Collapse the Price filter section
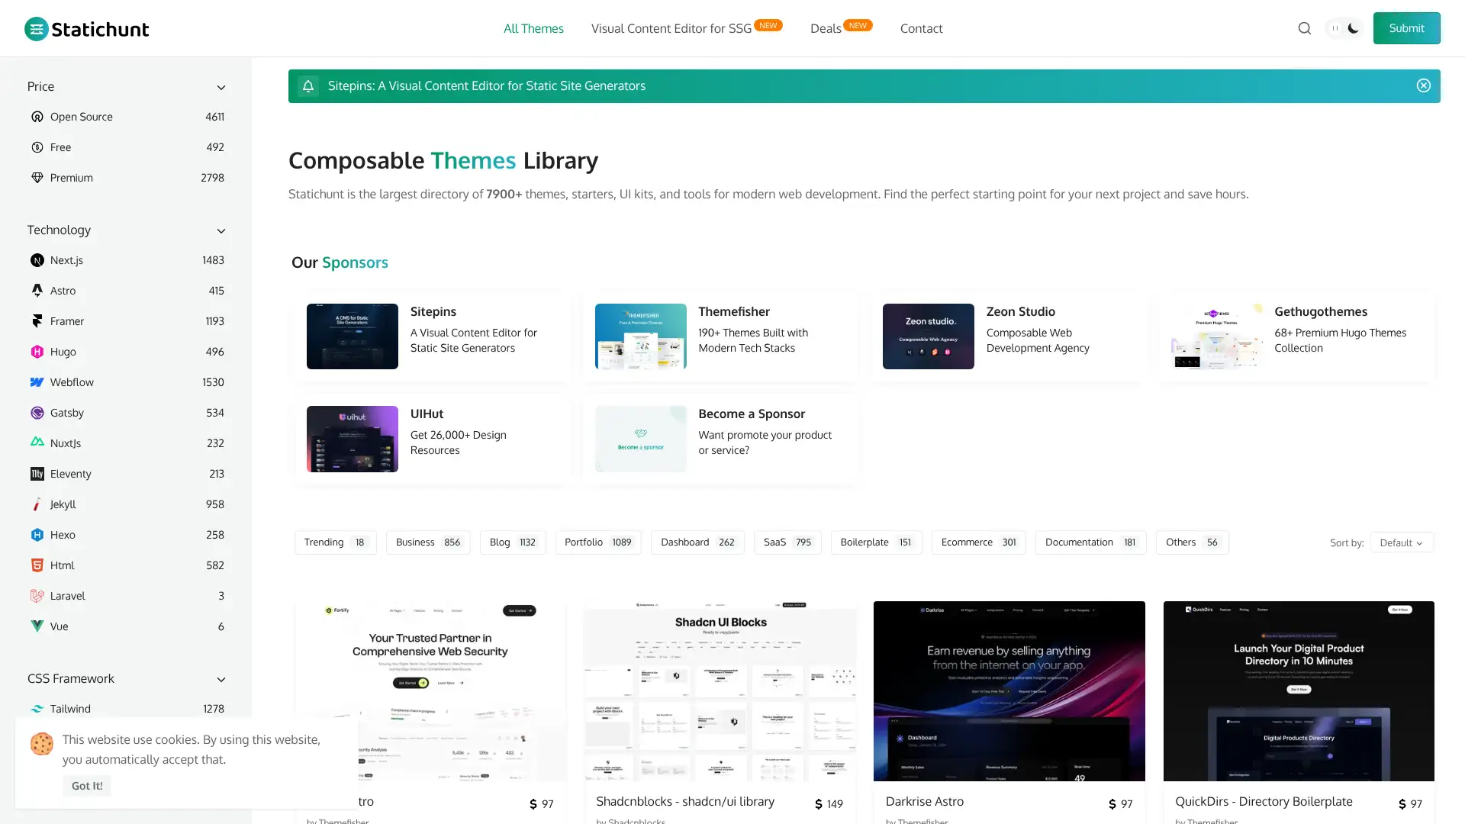Screen dimensions: 1465x824 [x=221, y=87]
